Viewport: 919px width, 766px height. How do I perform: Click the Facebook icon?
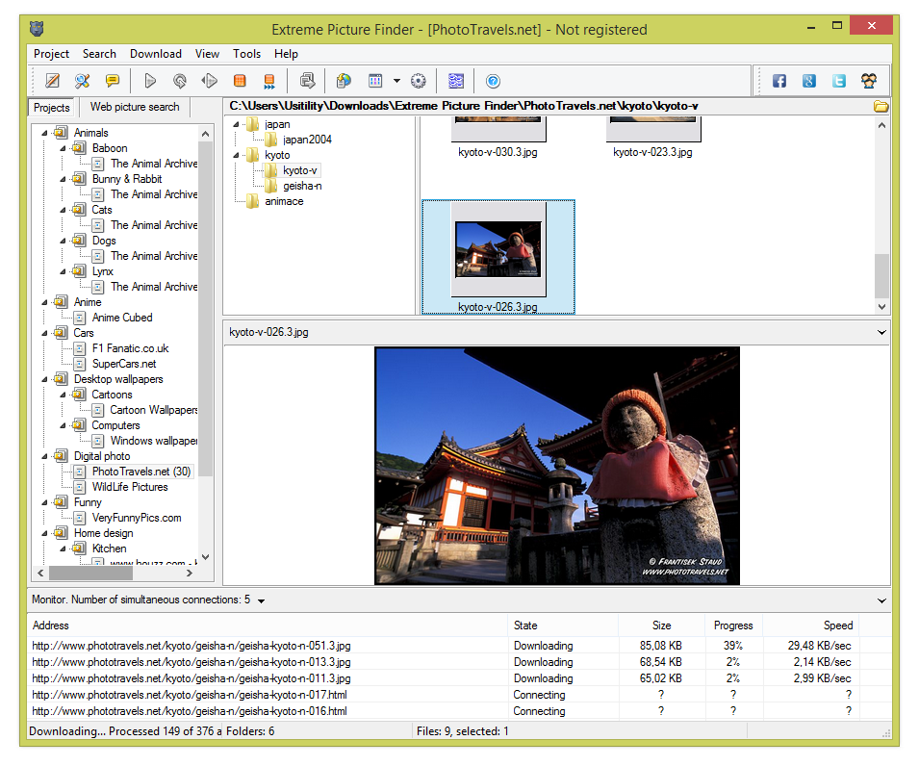point(779,81)
